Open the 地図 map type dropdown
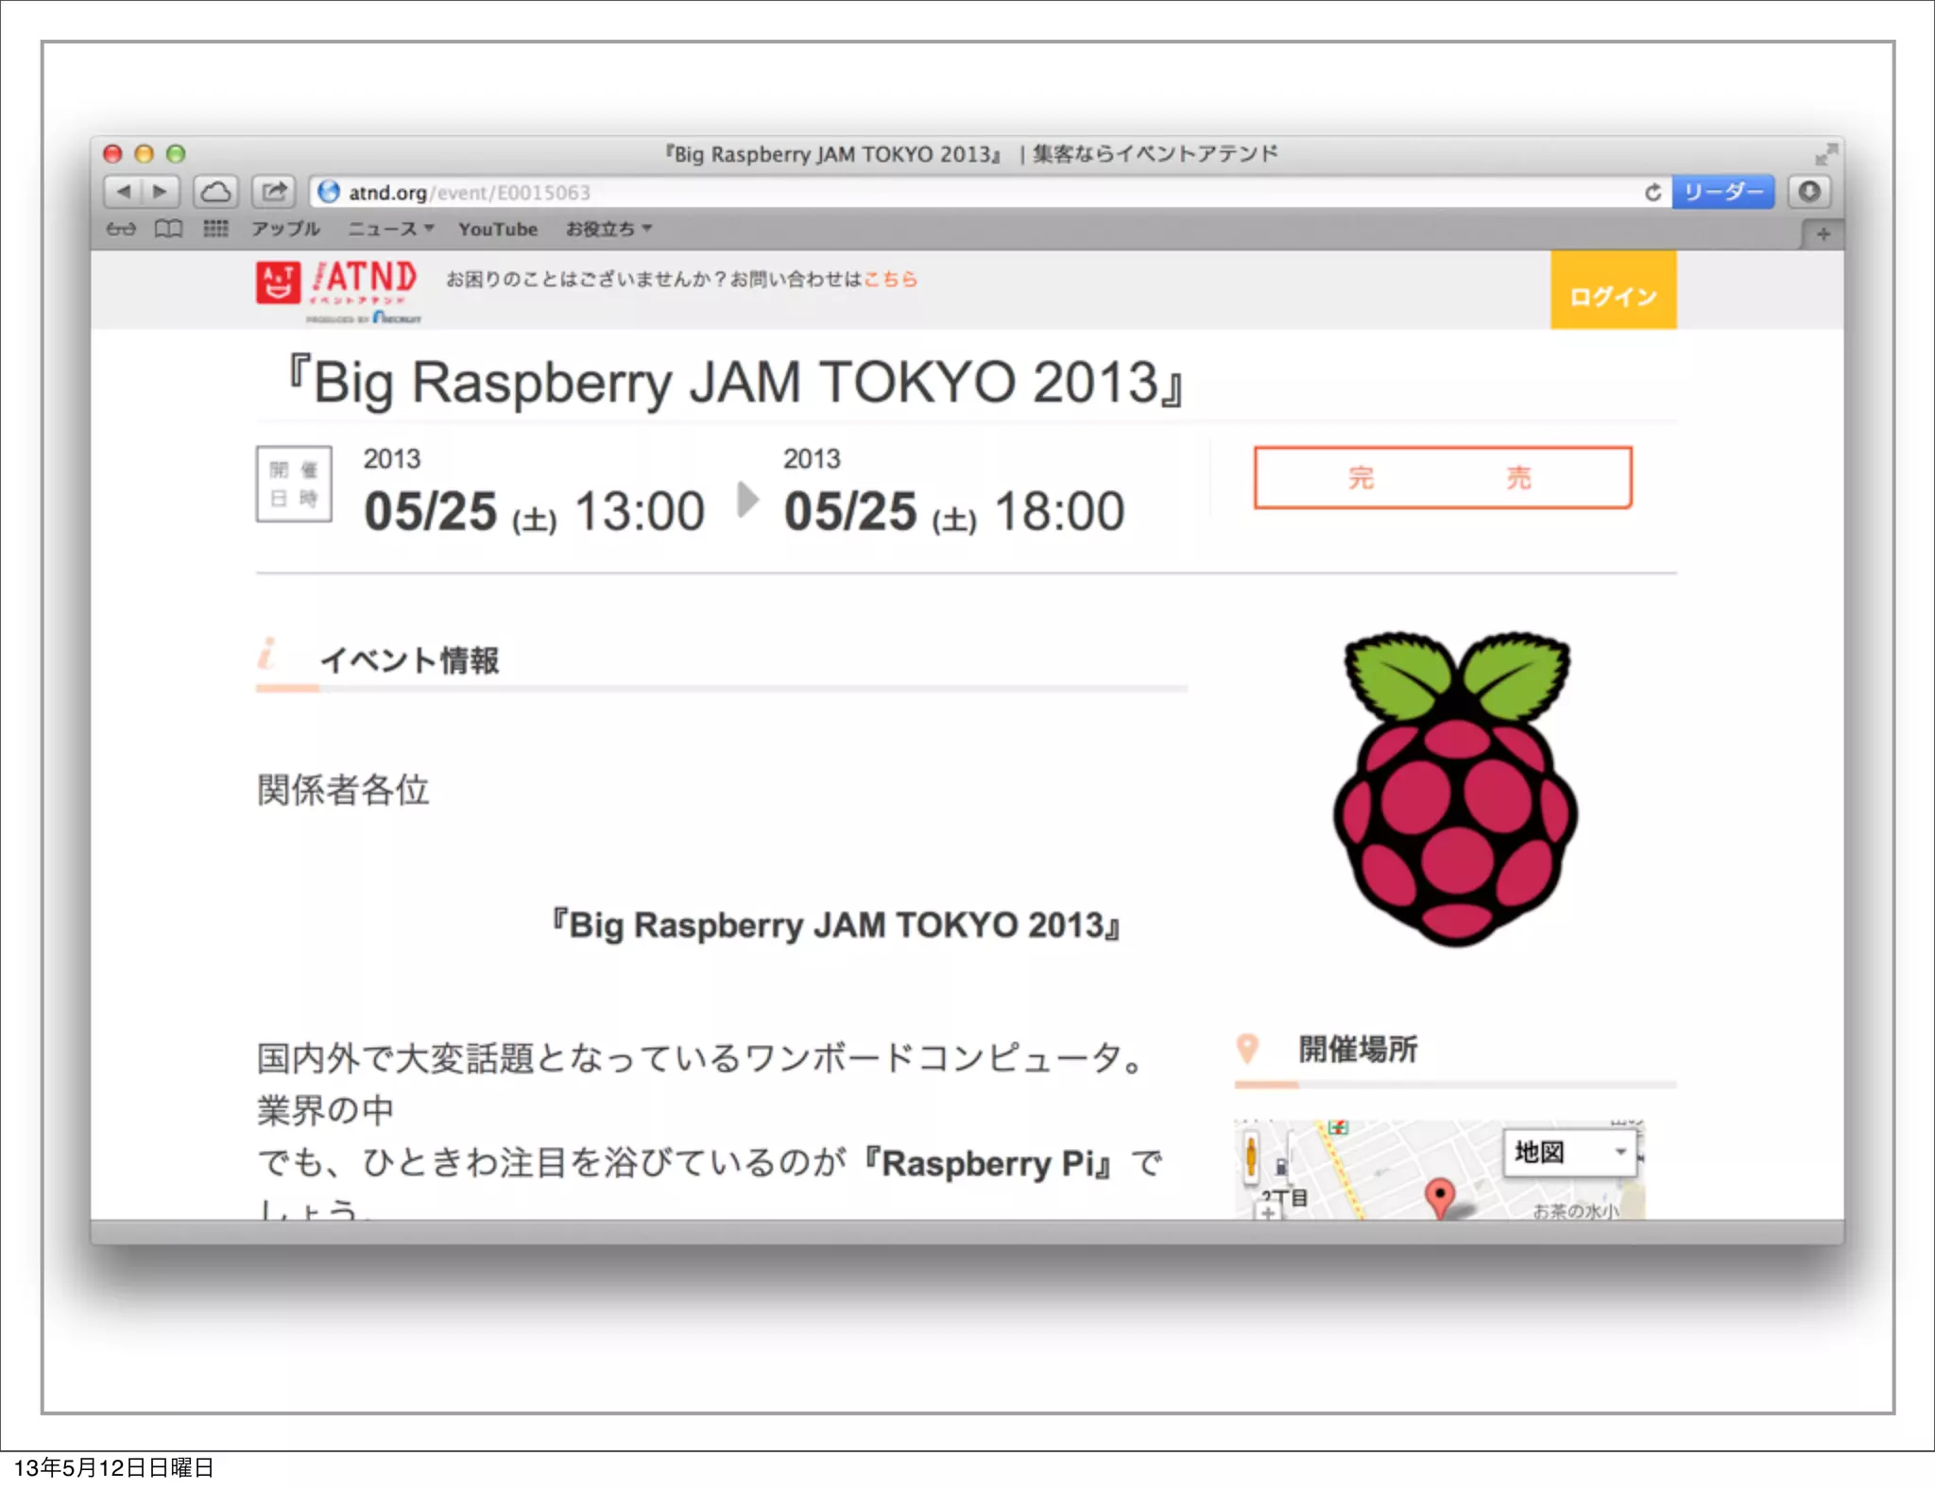The height and width of the screenshot is (1489, 1935). (x=1569, y=1152)
